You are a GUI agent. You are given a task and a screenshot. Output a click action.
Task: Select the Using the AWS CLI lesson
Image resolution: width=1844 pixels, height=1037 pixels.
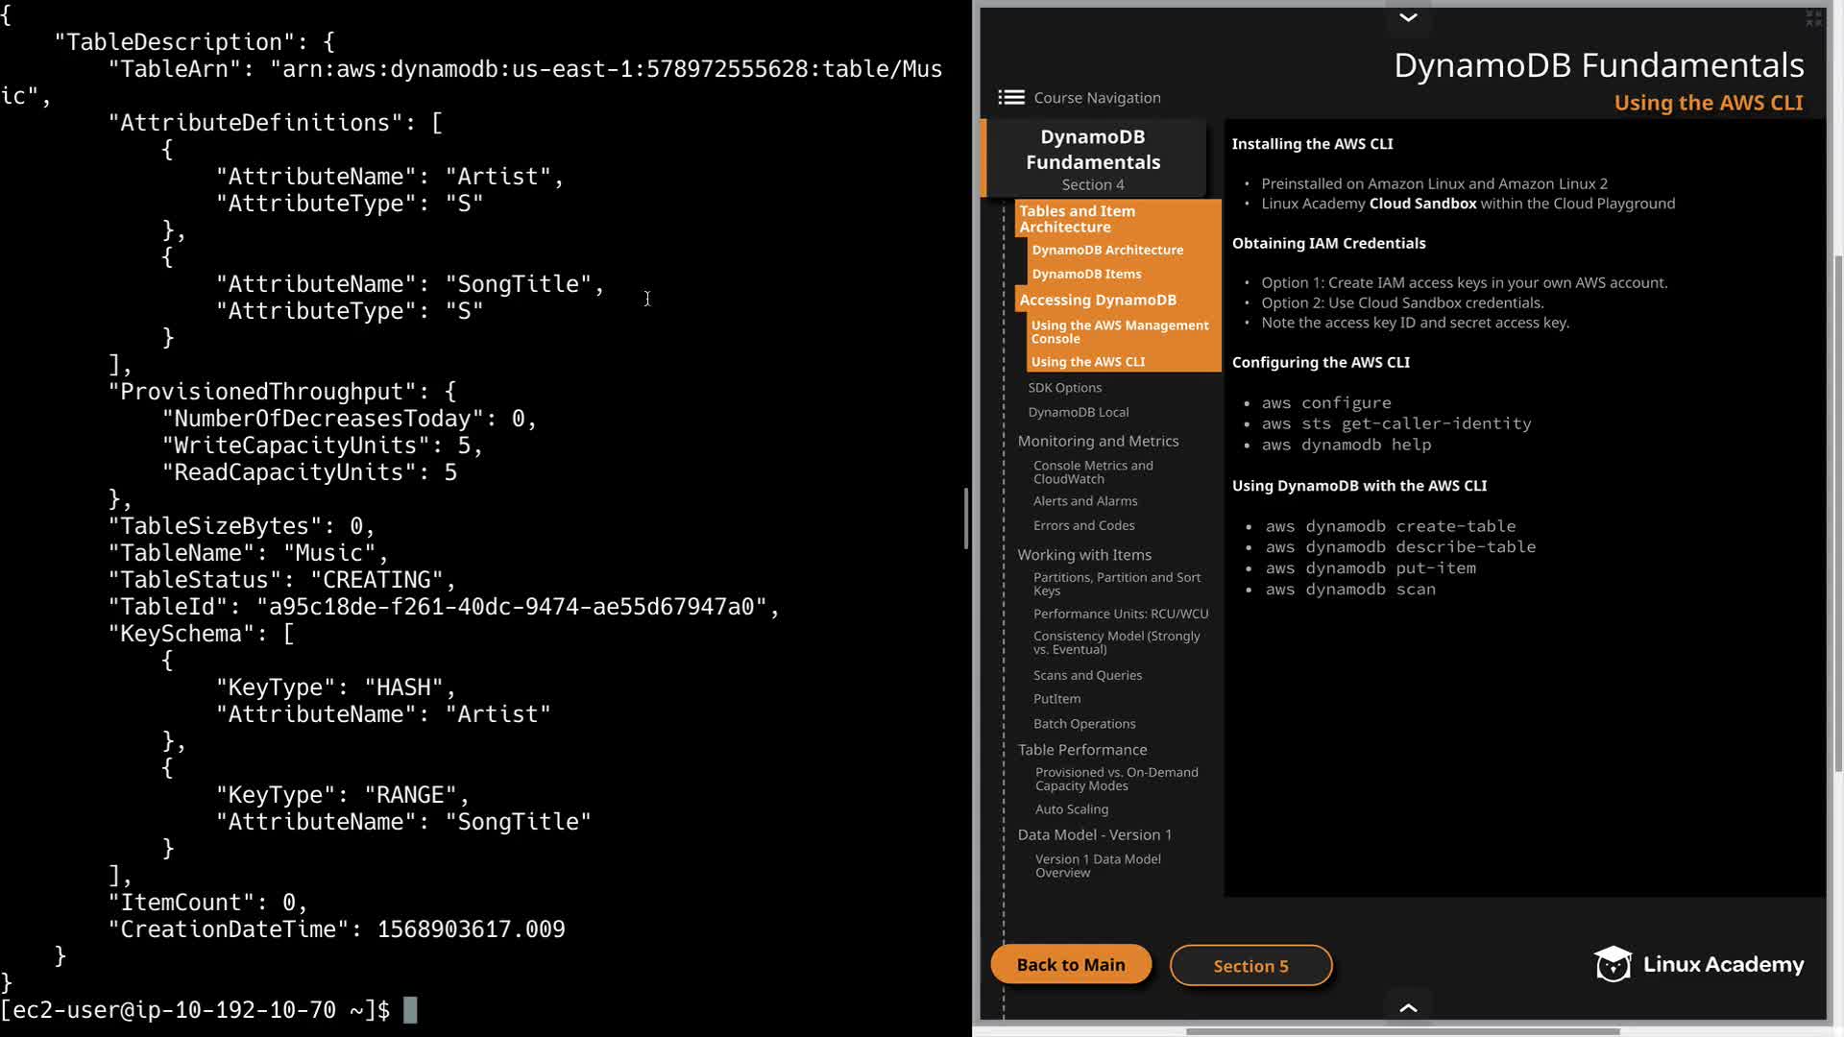click(x=1087, y=362)
